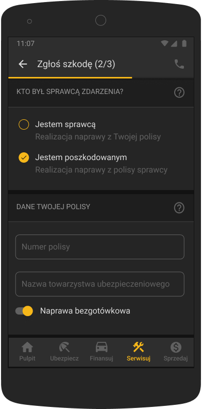This screenshot has height=409, width=202.
Task: Select the 'Jestem poszkodowanym' radio button
Action: pos(24,158)
